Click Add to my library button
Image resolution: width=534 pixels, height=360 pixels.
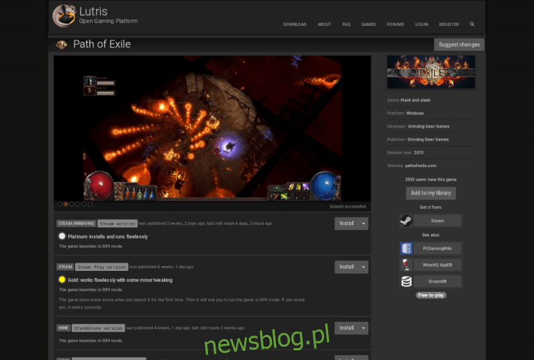pyautogui.click(x=431, y=193)
